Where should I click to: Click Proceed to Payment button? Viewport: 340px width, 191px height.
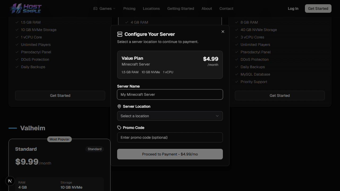(x=170, y=154)
